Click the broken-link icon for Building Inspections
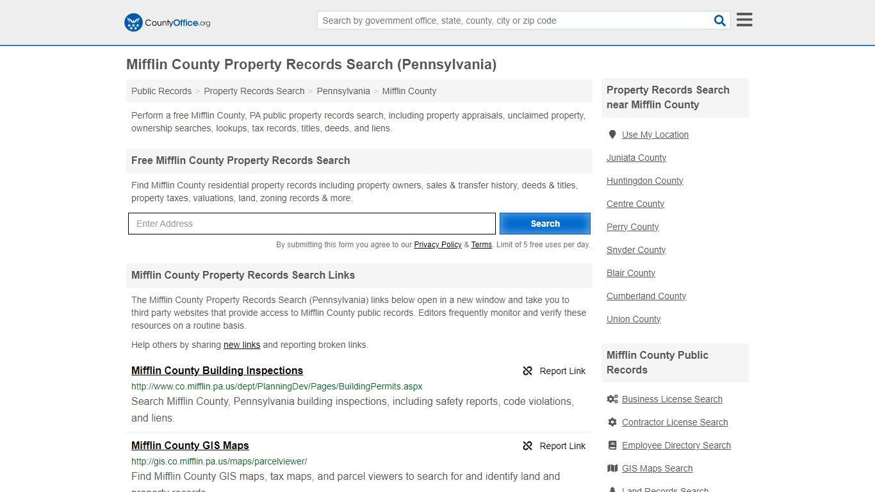 point(527,371)
